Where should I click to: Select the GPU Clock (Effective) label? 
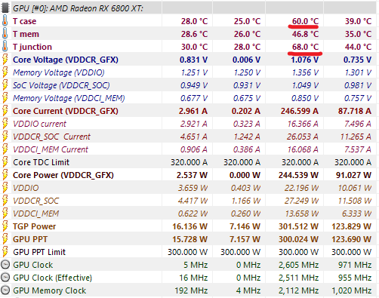click(52, 278)
